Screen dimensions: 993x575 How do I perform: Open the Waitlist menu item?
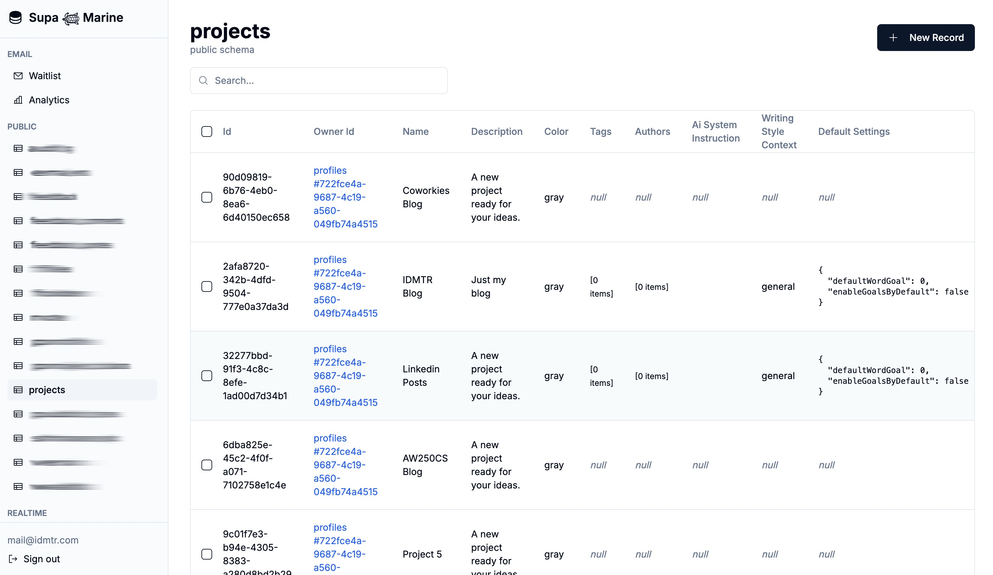coord(45,75)
